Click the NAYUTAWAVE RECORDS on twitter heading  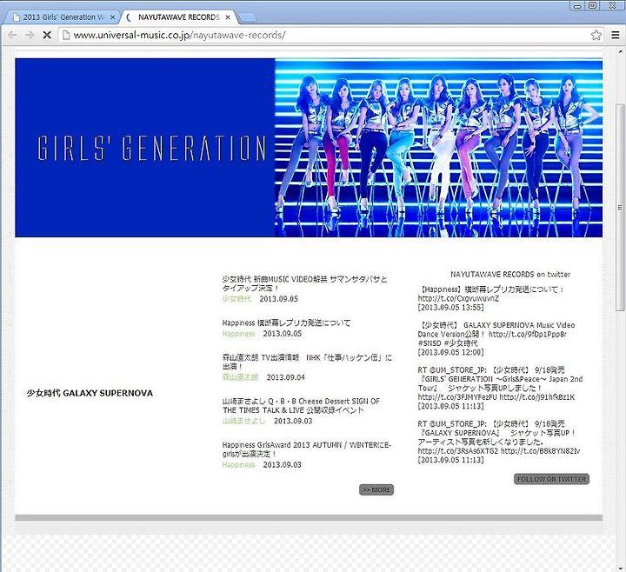[x=510, y=274]
